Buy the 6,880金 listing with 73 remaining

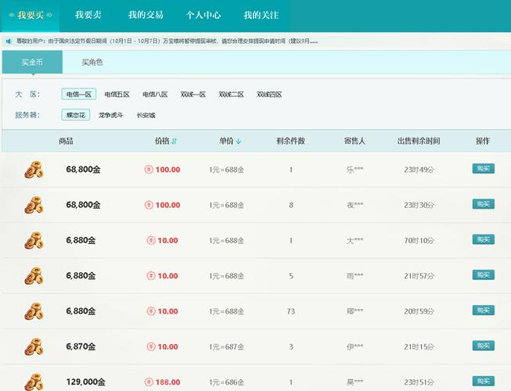point(484,310)
